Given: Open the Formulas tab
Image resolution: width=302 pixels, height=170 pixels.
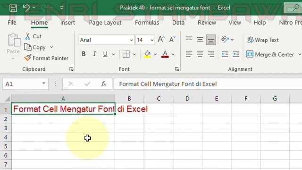Looking at the screenshot, I should (x=147, y=23).
